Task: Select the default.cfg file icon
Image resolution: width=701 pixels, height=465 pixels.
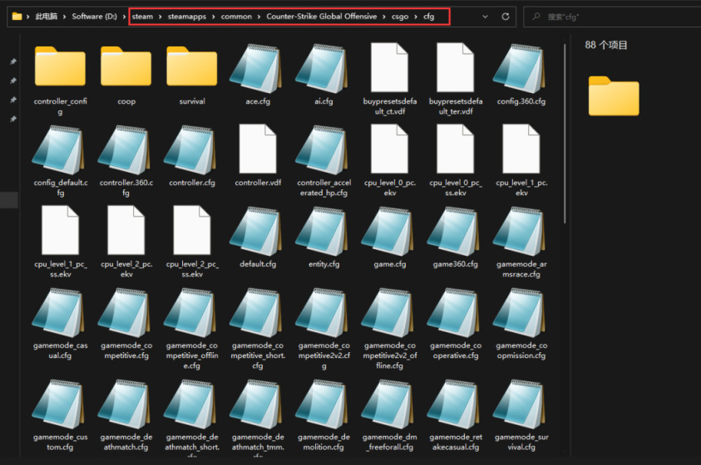Action: (x=257, y=231)
